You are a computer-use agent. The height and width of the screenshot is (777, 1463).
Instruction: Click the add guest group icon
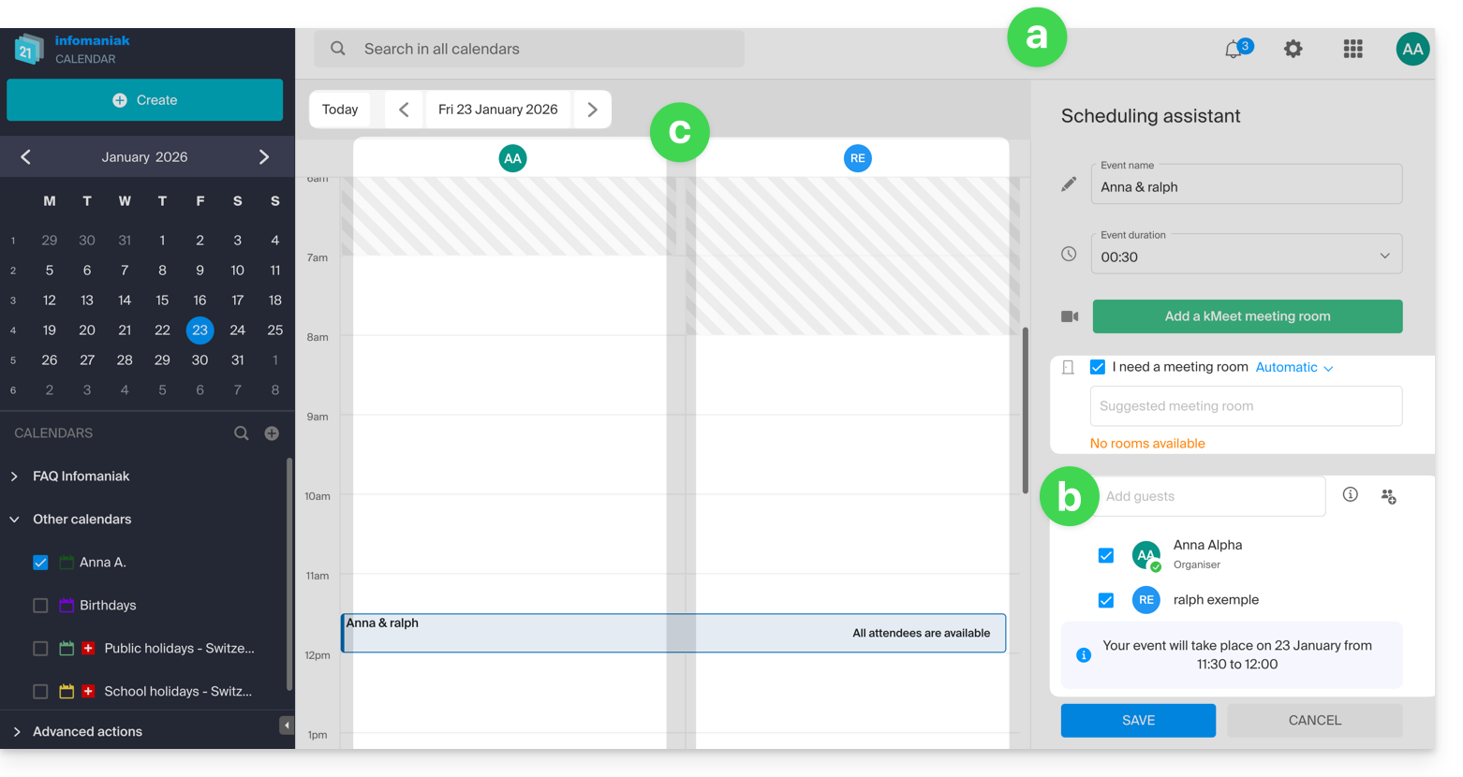click(1388, 496)
